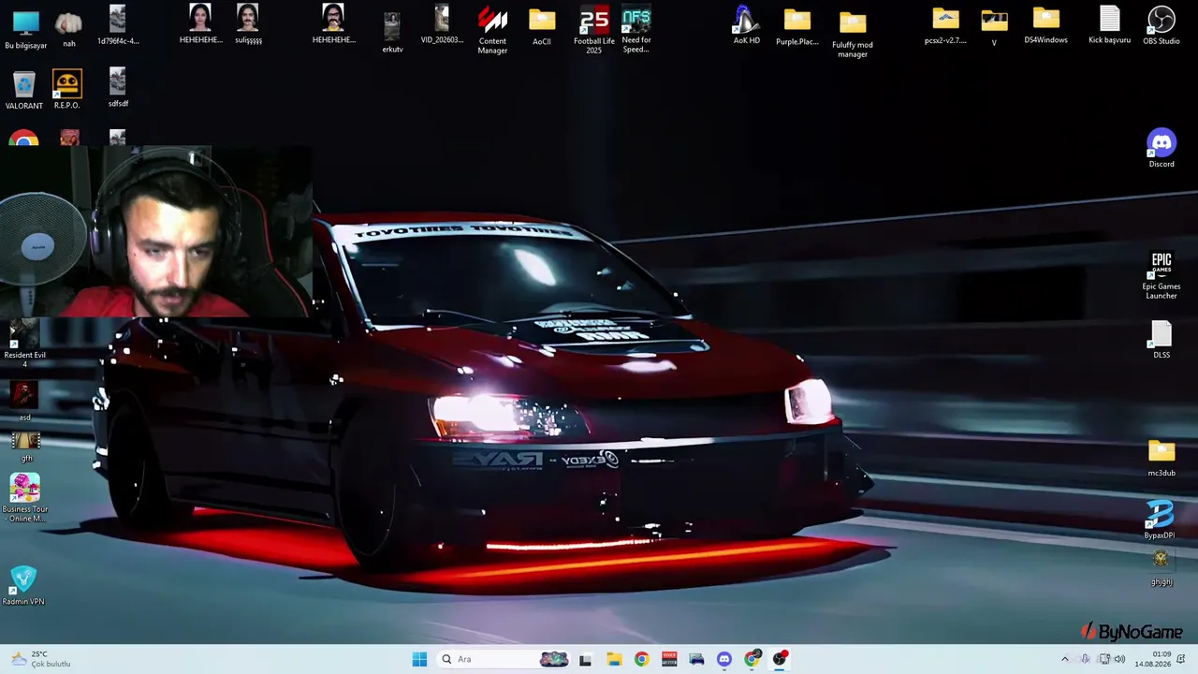Open the nah fist icon on desktop
Screen dimensions: 1198x674
pos(69,28)
